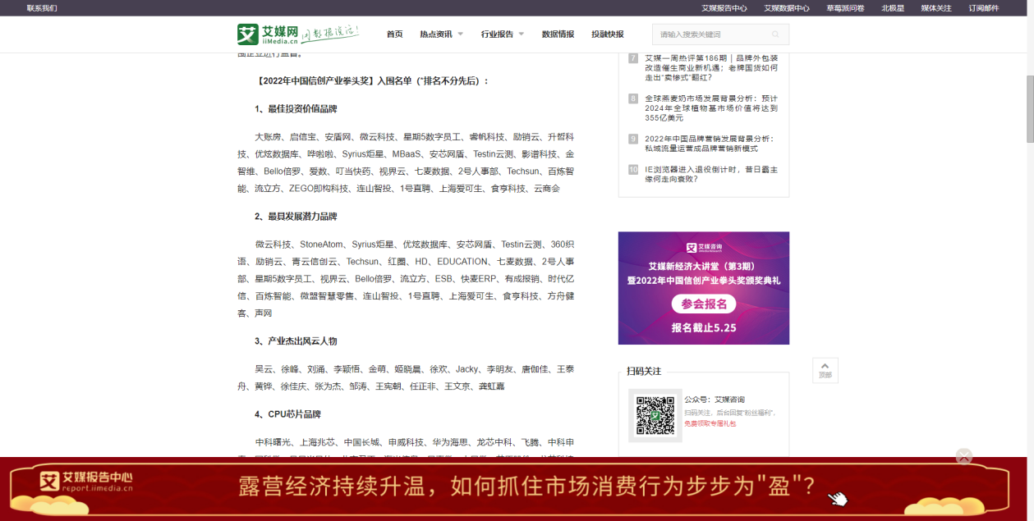Open ranked article 8 全球燕麦奶市场发展背景分析

point(711,107)
